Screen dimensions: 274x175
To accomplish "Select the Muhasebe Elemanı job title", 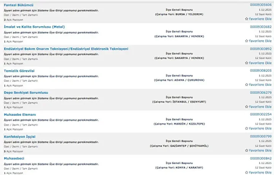I will pyautogui.click(x=20, y=115).
